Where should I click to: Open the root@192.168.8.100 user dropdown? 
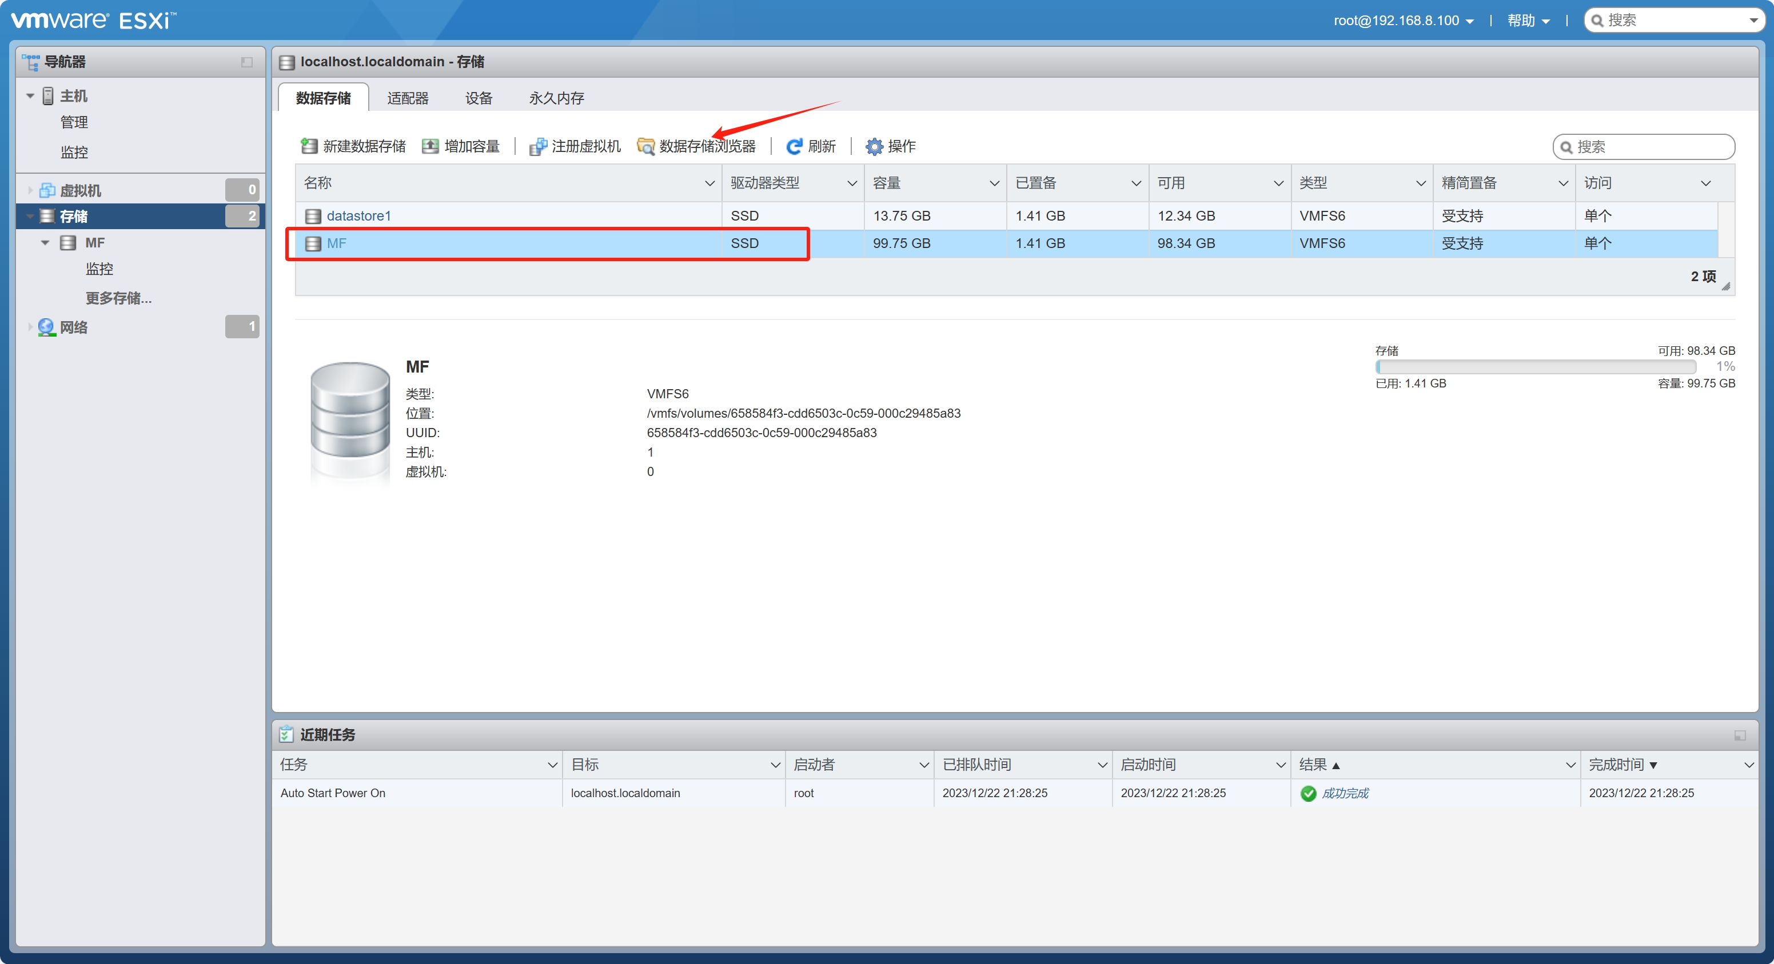(x=1404, y=21)
